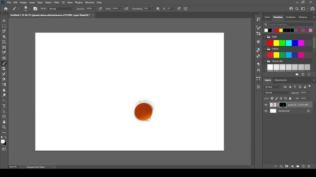The image size is (316, 177).
Task: Open the Brush Preset picker arrow
Action: 30,9
